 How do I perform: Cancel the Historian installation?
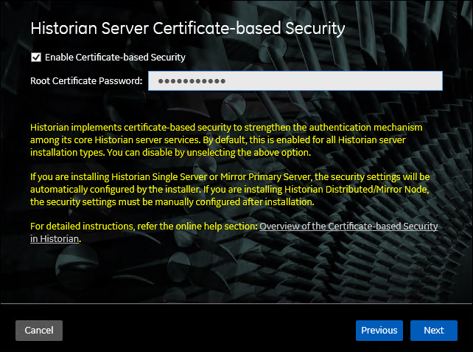click(x=39, y=331)
